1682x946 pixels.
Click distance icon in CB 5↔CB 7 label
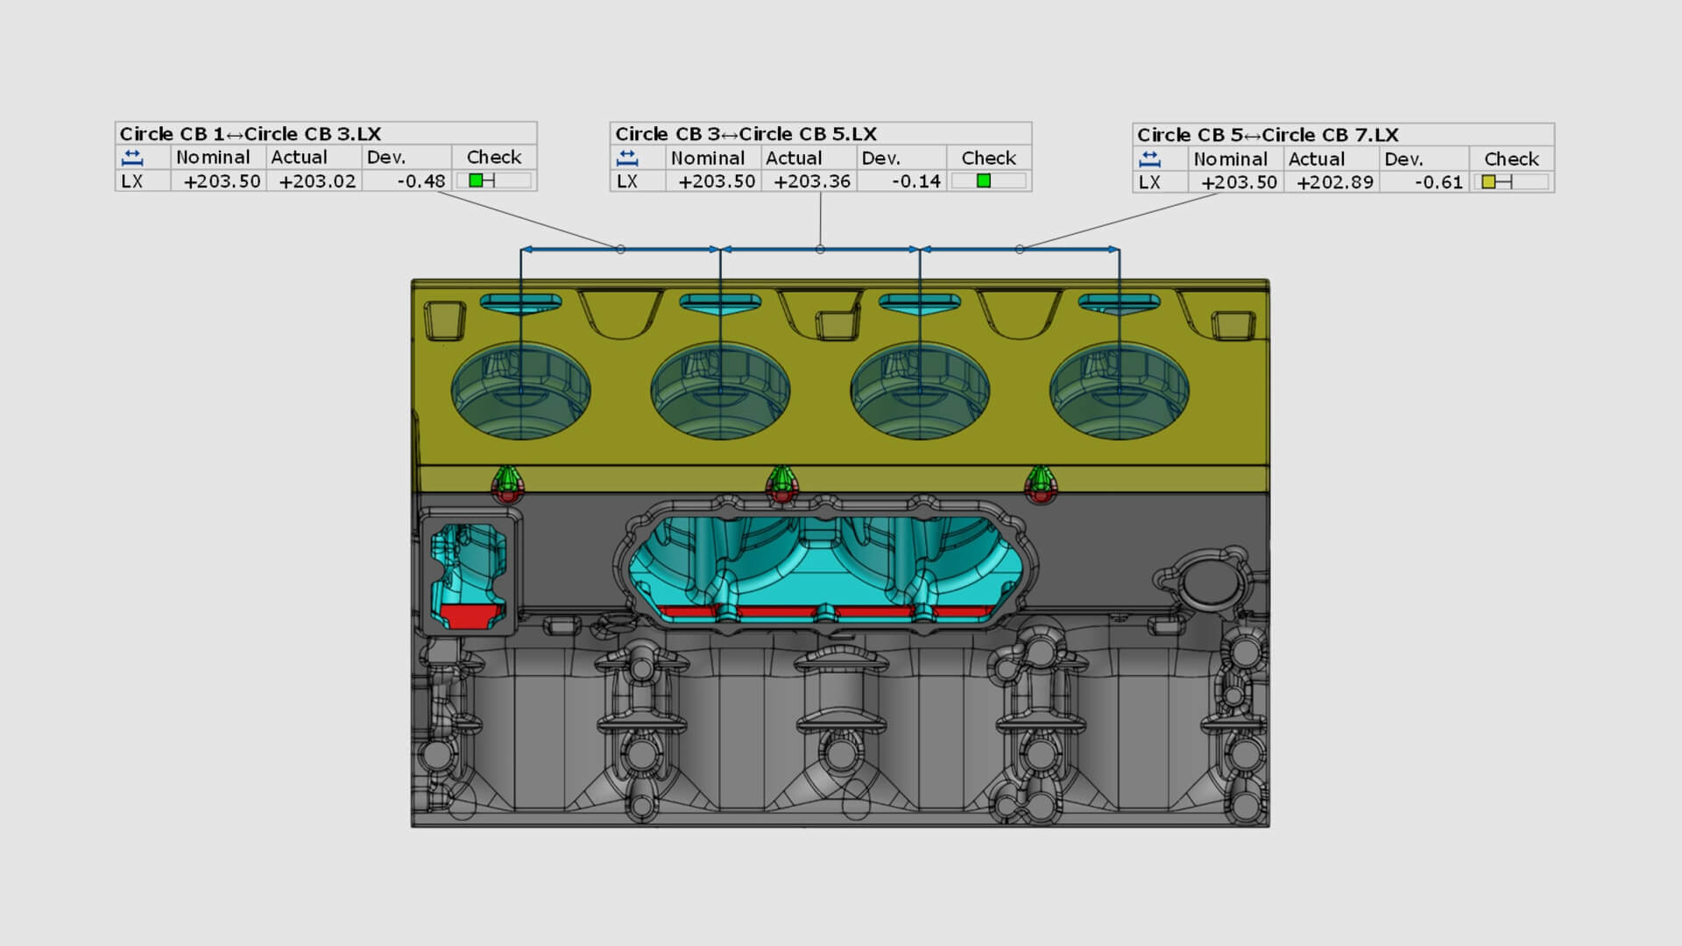coord(1149,159)
